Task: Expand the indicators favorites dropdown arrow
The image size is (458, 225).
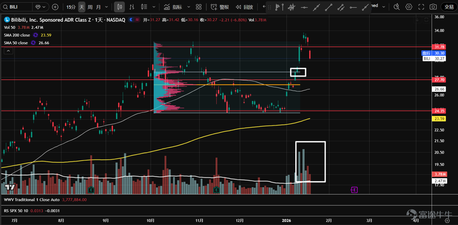Action: point(189,7)
